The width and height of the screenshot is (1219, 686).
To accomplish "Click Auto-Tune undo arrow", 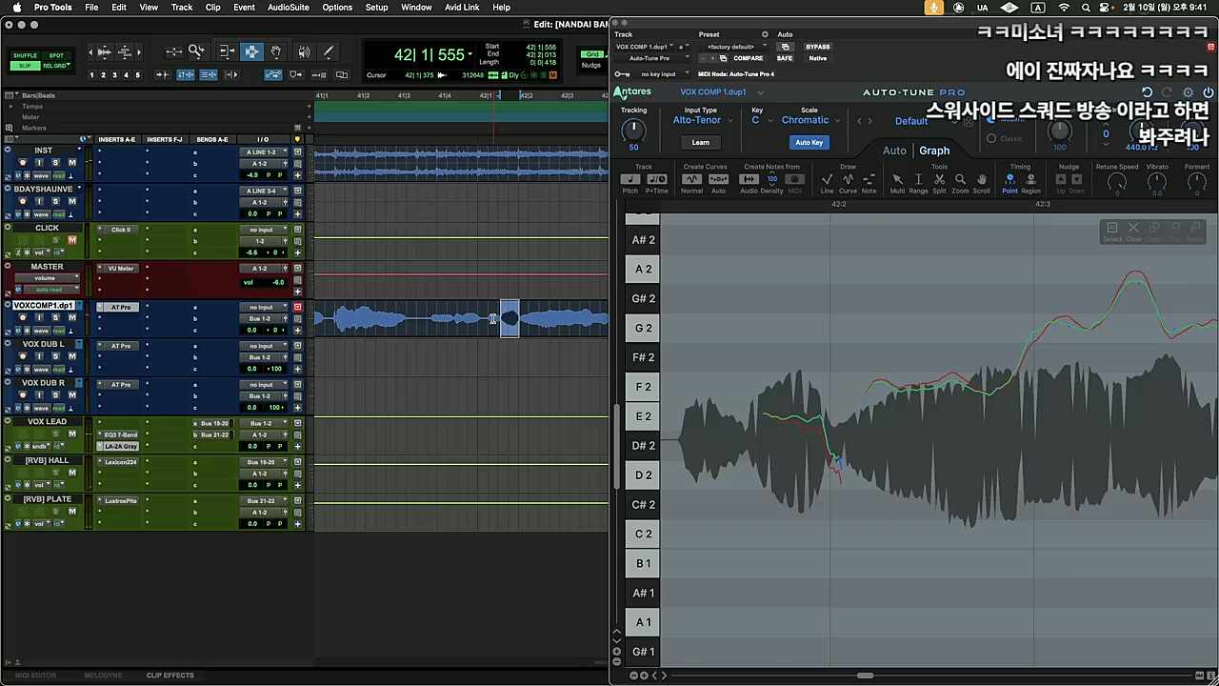I will coord(1147,92).
